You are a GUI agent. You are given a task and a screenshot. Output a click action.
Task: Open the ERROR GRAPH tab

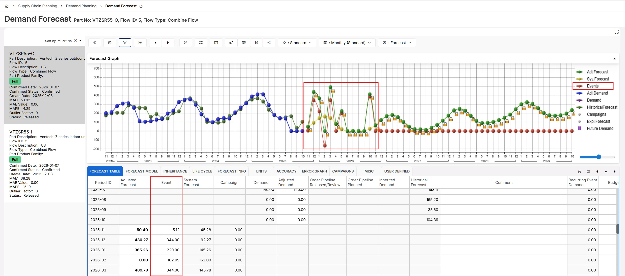[x=314, y=171]
